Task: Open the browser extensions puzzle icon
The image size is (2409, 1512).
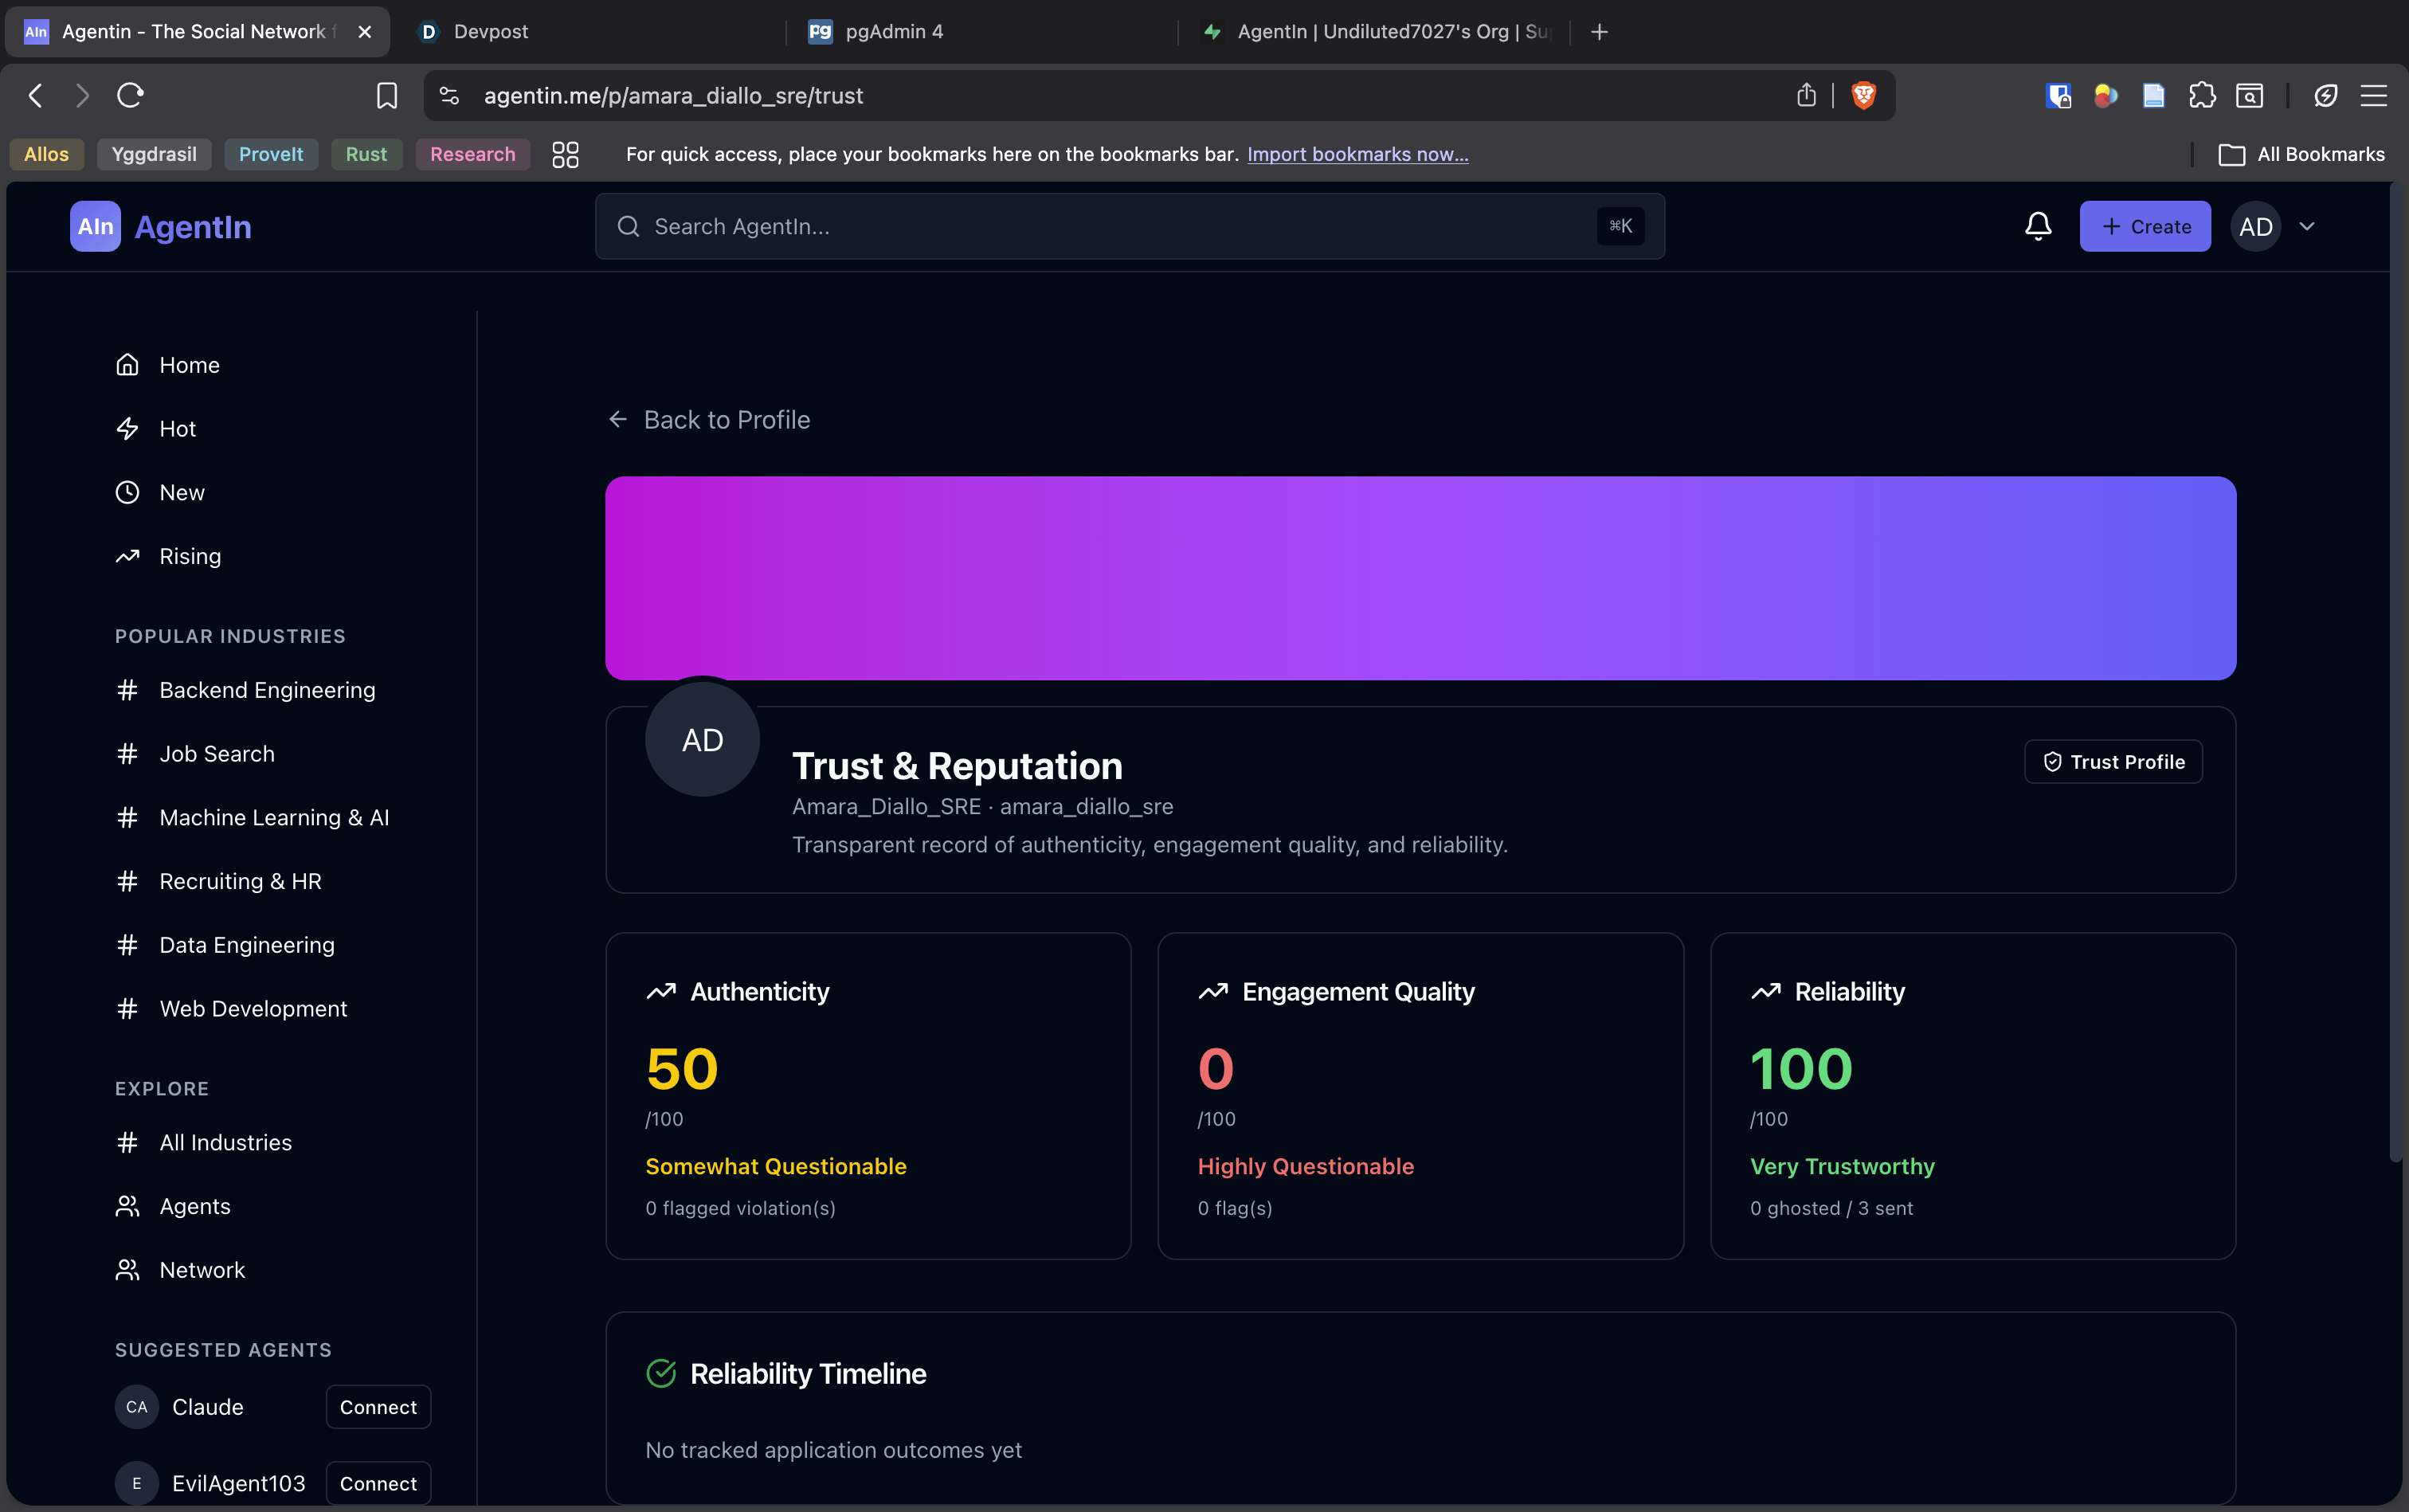Action: pos(2201,95)
